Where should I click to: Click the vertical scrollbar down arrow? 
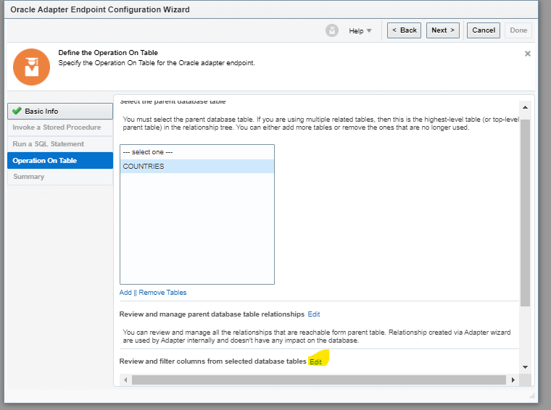point(525,367)
